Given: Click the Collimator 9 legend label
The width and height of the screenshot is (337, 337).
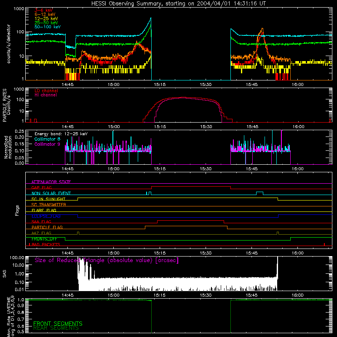Looking at the screenshot, I should [x=47, y=144].
